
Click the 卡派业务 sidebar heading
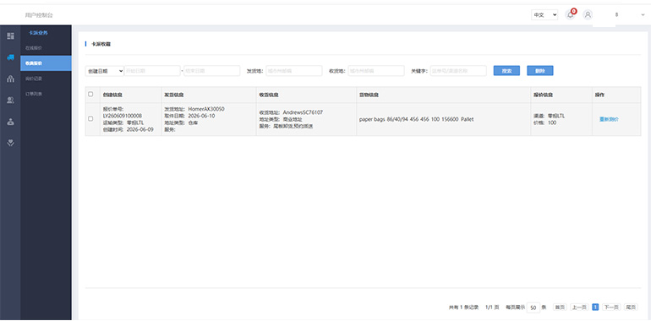tap(39, 33)
